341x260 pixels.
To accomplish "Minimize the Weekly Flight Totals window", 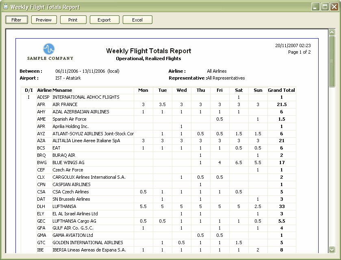I will [x=315, y=7].
